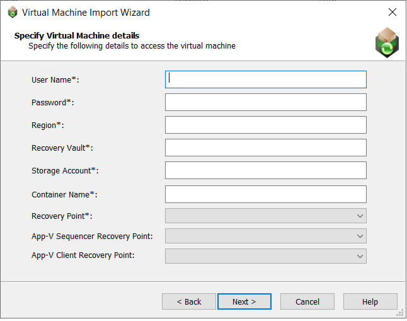Focus the User Name input field
Viewport: 407px width, 321px height.
pyautogui.click(x=265, y=79)
